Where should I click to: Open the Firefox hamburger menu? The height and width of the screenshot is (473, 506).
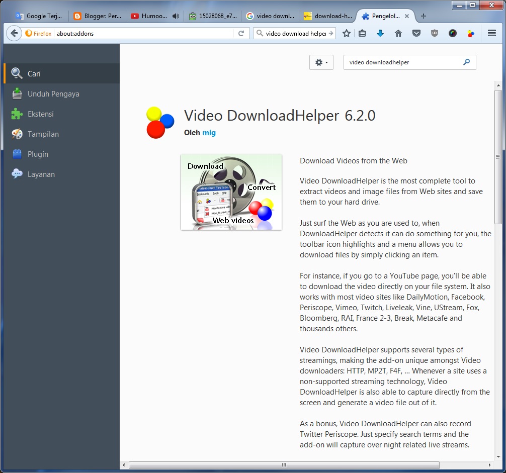coord(491,33)
